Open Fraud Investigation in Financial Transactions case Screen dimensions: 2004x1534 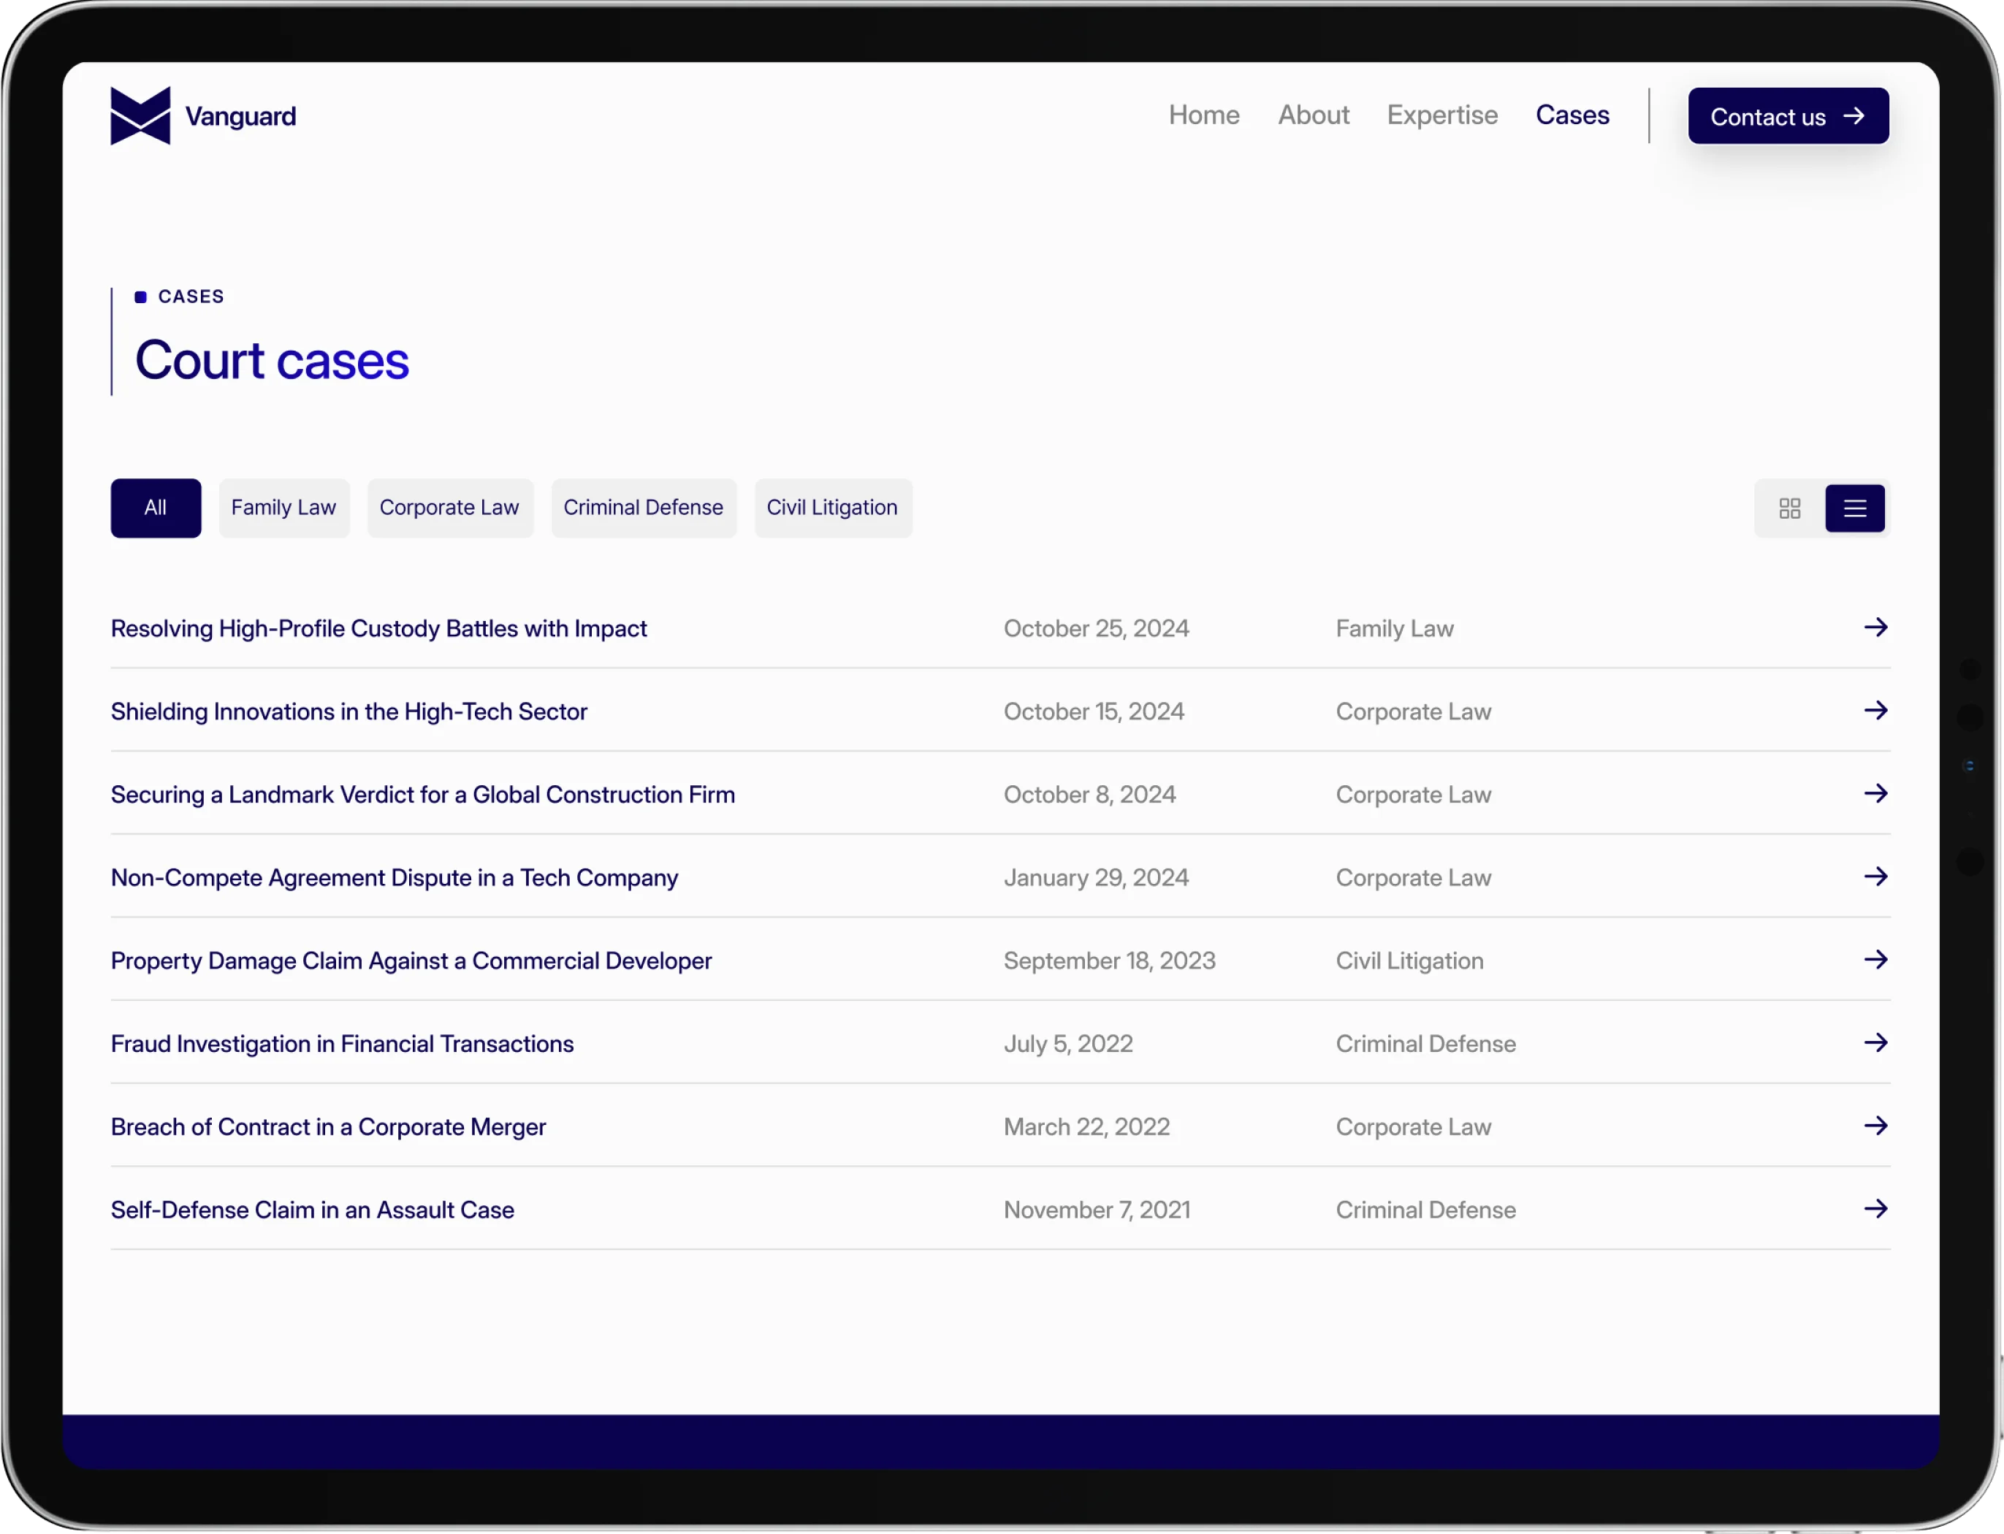(x=343, y=1044)
